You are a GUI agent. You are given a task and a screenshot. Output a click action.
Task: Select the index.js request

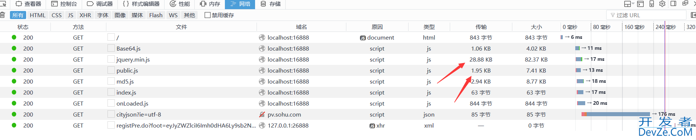point(348,92)
